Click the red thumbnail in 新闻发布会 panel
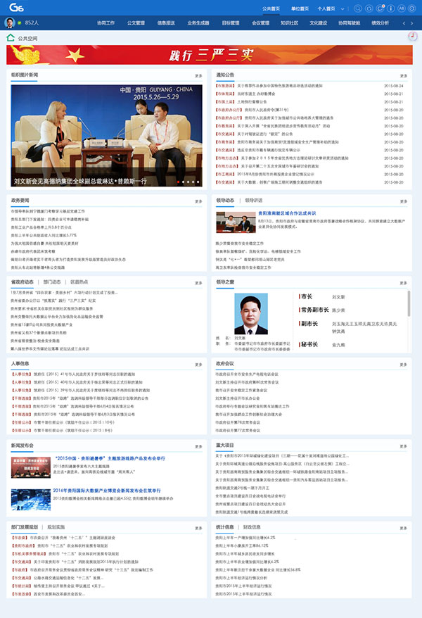Screen dimensions: 422x618 [x=31, y=467]
